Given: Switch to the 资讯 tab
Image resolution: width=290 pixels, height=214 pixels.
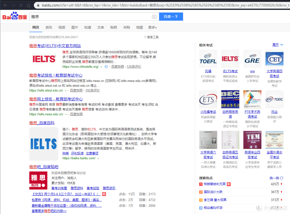Looking at the screenshot, I should click(x=49, y=27).
